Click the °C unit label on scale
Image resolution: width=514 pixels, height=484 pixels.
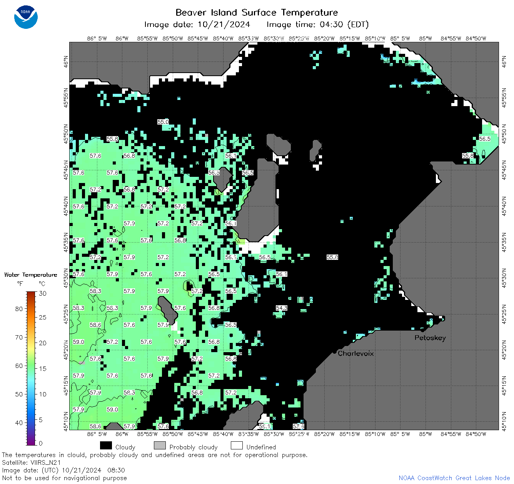tap(42, 284)
